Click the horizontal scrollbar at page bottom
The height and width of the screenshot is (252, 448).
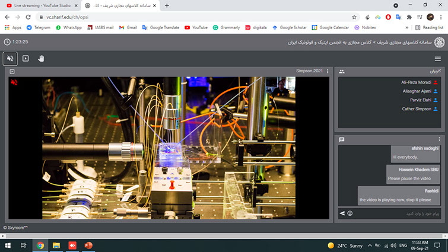(224, 236)
